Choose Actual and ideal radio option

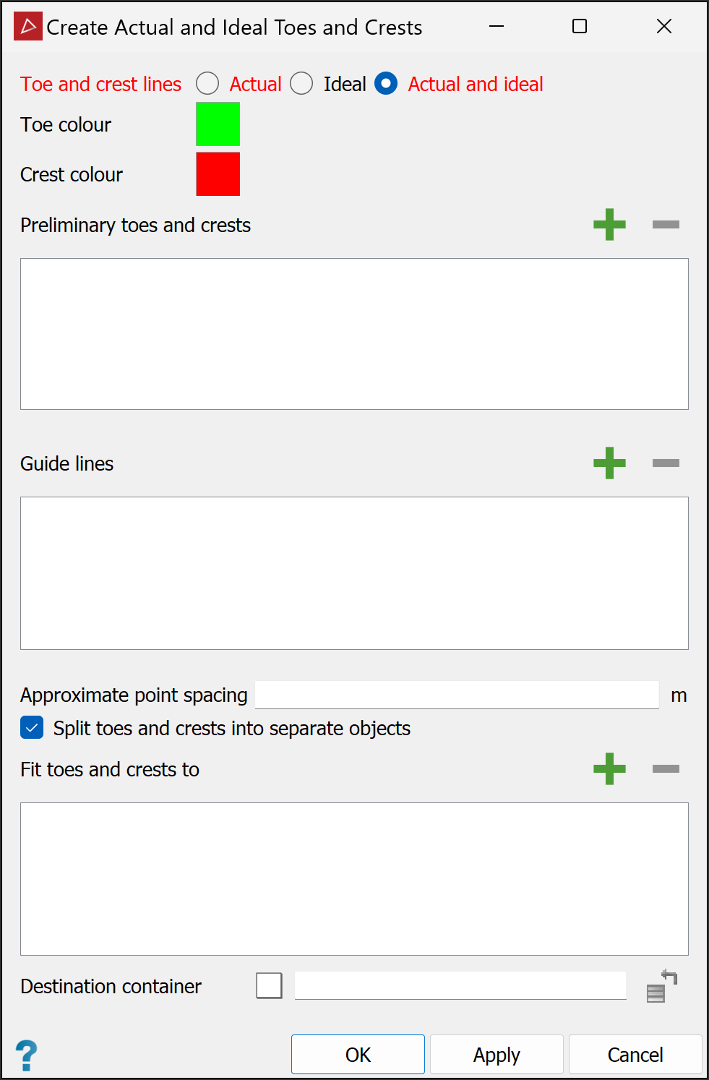pos(386,84)
